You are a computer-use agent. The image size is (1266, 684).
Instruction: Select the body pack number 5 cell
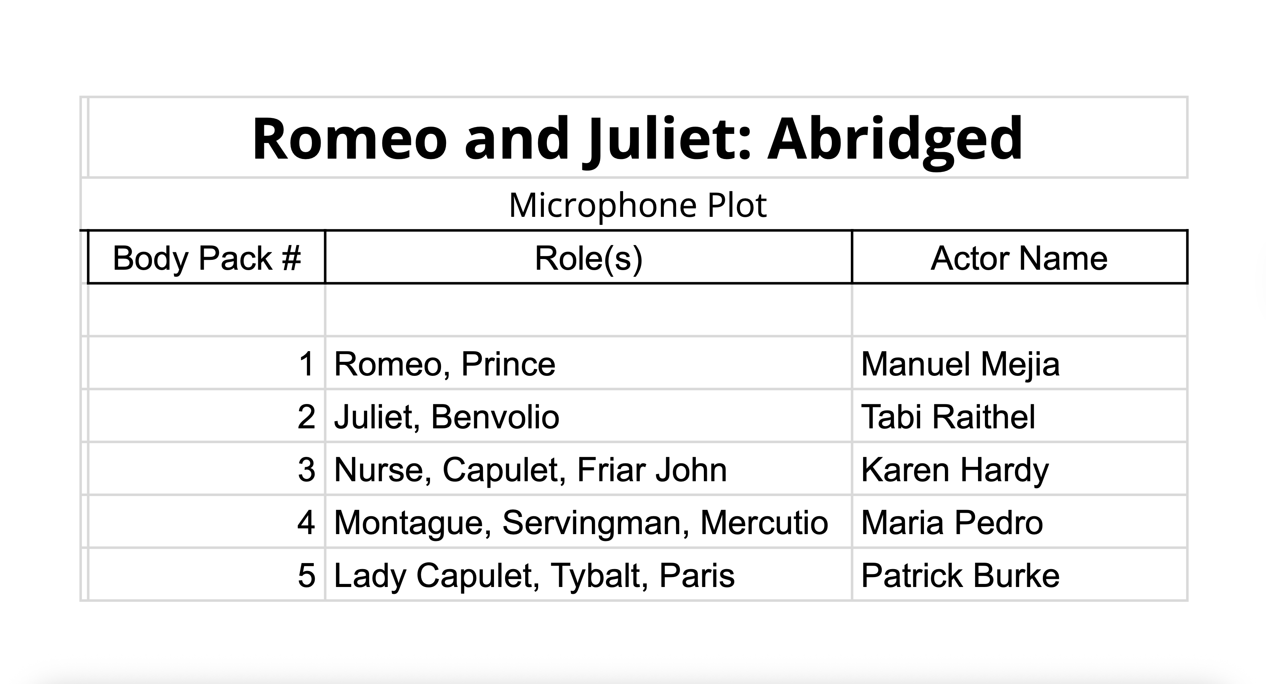pos(206,575)
